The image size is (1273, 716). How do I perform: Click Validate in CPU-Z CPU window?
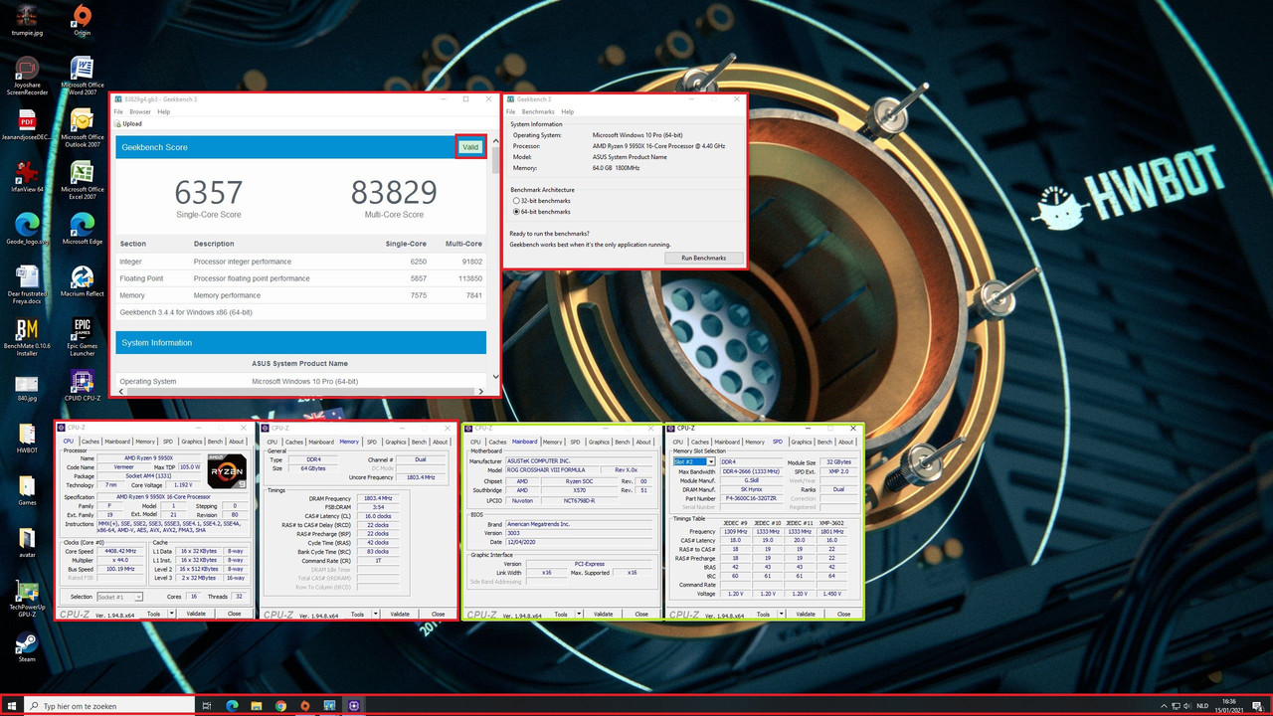[196, 614]
